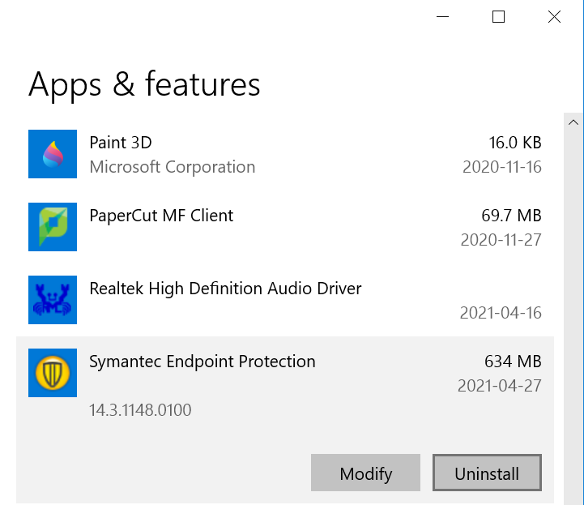Screen dimensions: 584x505
Task: Select the Paint 3D entry name
Action: pos(121,143)
